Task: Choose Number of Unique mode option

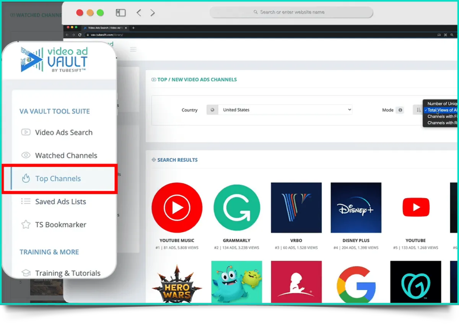Action: 442,103
